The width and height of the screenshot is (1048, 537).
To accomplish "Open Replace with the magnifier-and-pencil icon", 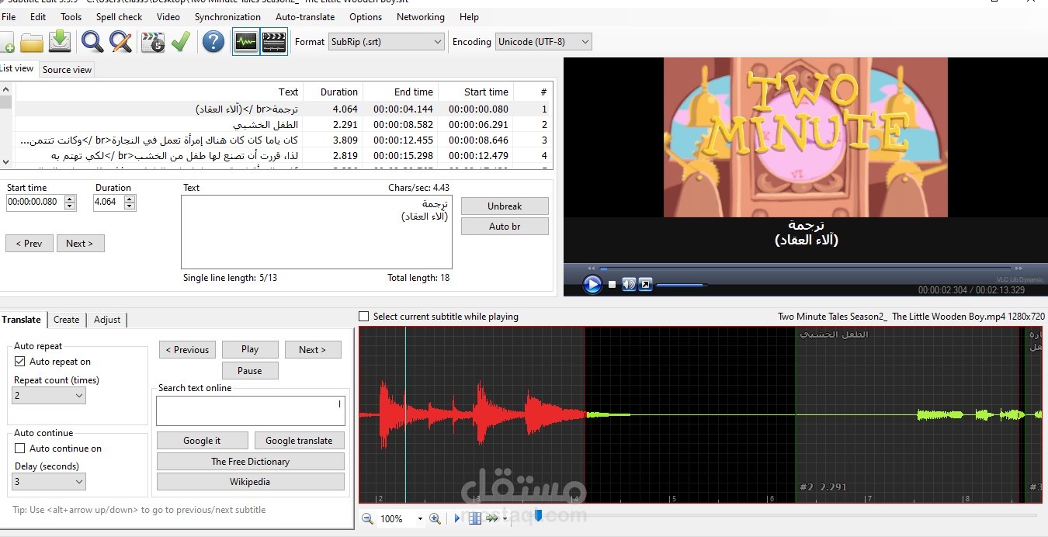I will pyautogui.click(x=120, y=42).
